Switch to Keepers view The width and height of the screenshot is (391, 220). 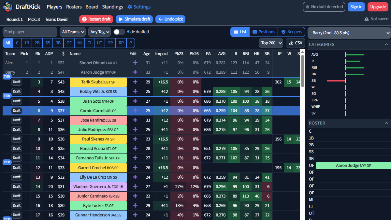pos(292,32)
